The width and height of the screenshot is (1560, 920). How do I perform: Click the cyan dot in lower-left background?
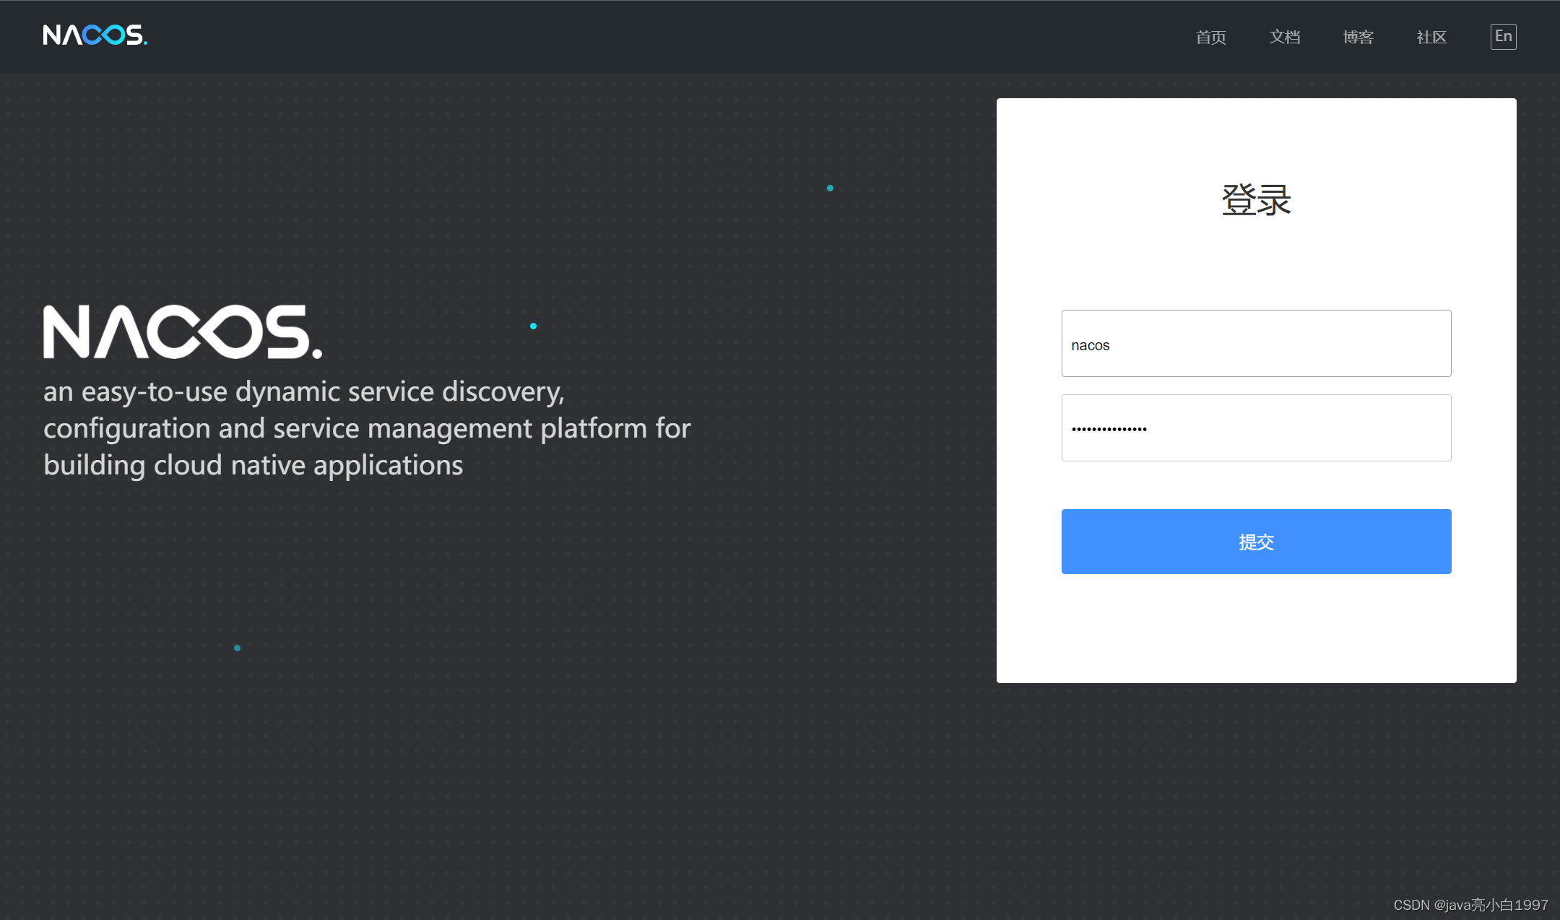coord(237,648)
